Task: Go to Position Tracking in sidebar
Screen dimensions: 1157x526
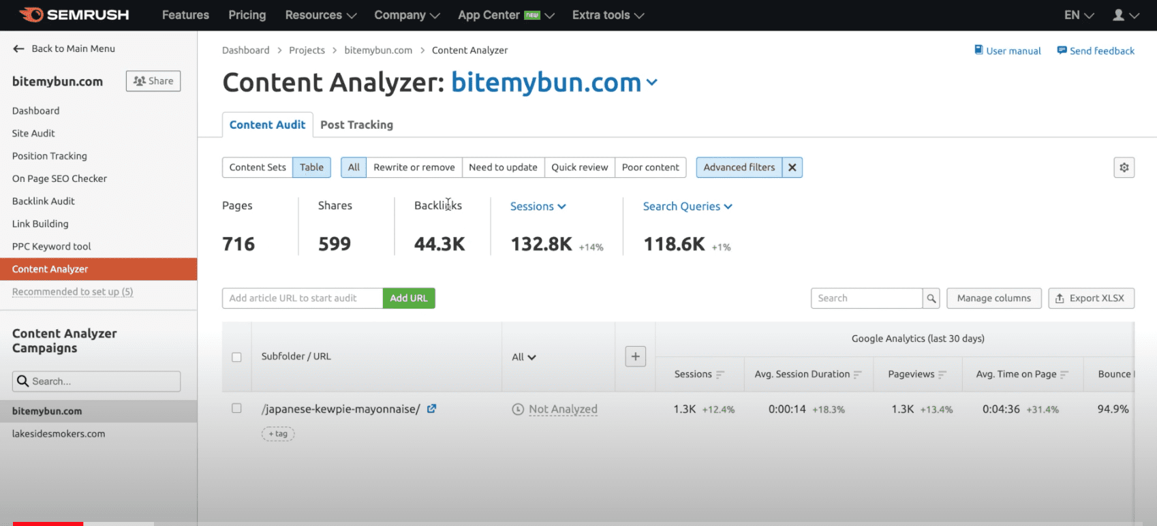Action: pyautogui.click(x=50, y=156)
